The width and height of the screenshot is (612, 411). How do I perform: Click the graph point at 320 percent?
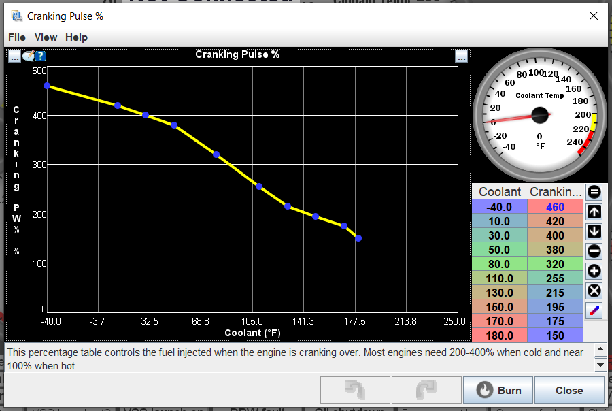pos(216,154)
